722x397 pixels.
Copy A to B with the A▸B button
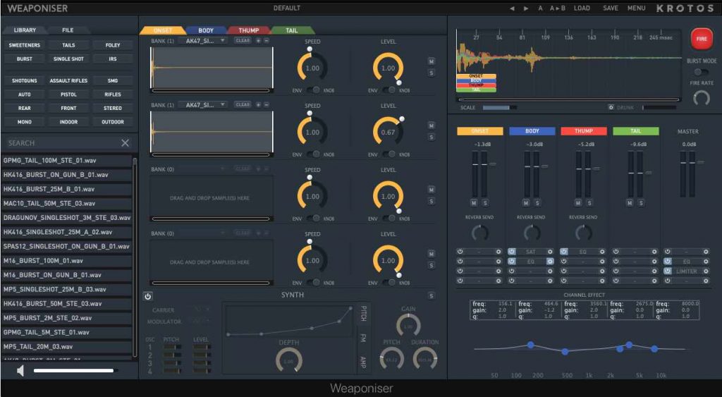(x=558, y=8)
